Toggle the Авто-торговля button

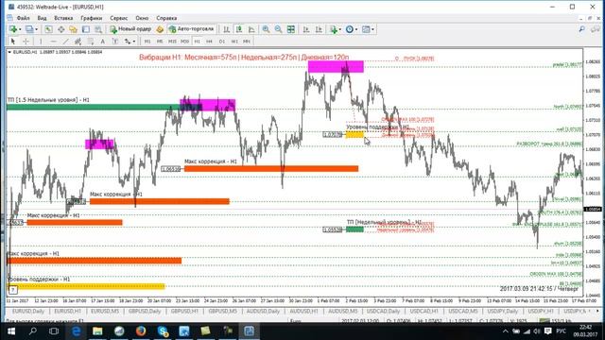coord(192,29)
